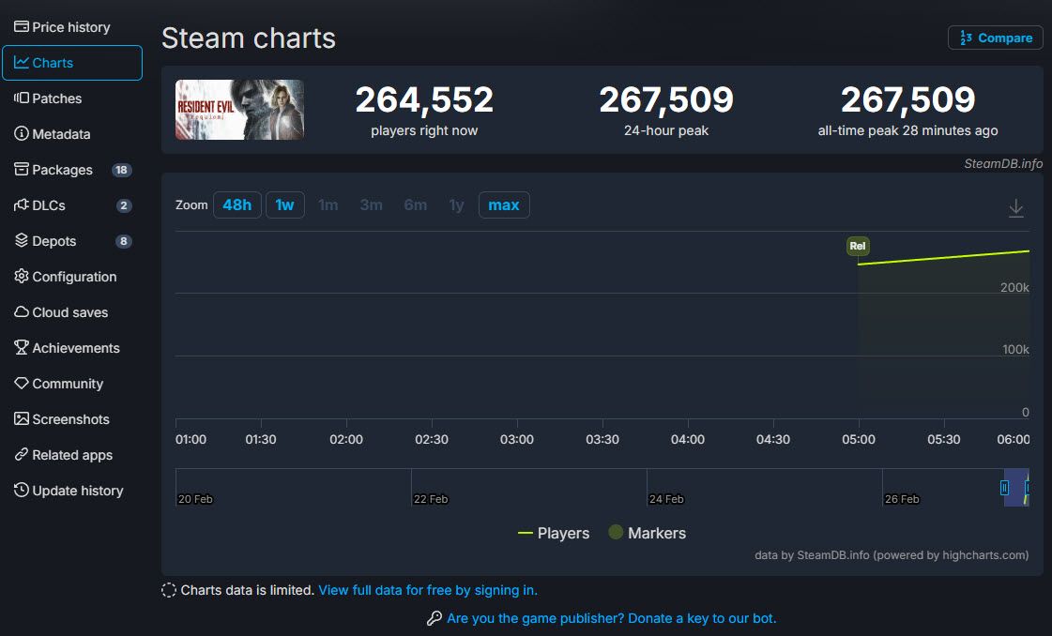This screenshot has width=1052, height=636.
Task: Click the Configuration gear icon
Action: pyautogui.click(x=22, y=277)
